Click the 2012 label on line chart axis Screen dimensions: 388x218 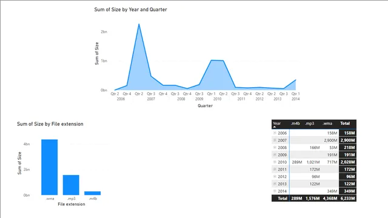point(259,99)
